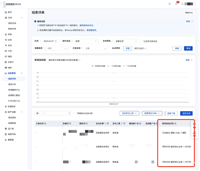This screenshot has width=200, height=171.
Task: Open the 客服 headset floating icon
Action: pyautogui.click(x=194, y=125)
